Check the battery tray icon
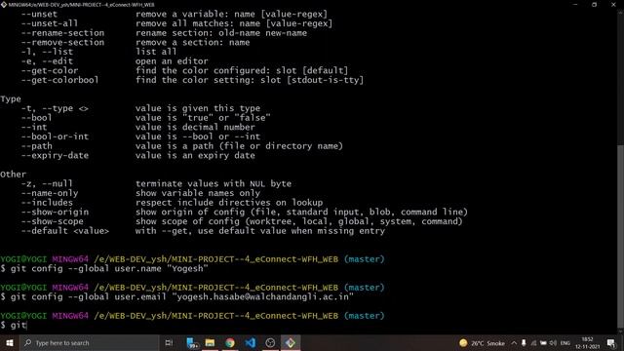 pyautogui.click(x=543, y=343)
